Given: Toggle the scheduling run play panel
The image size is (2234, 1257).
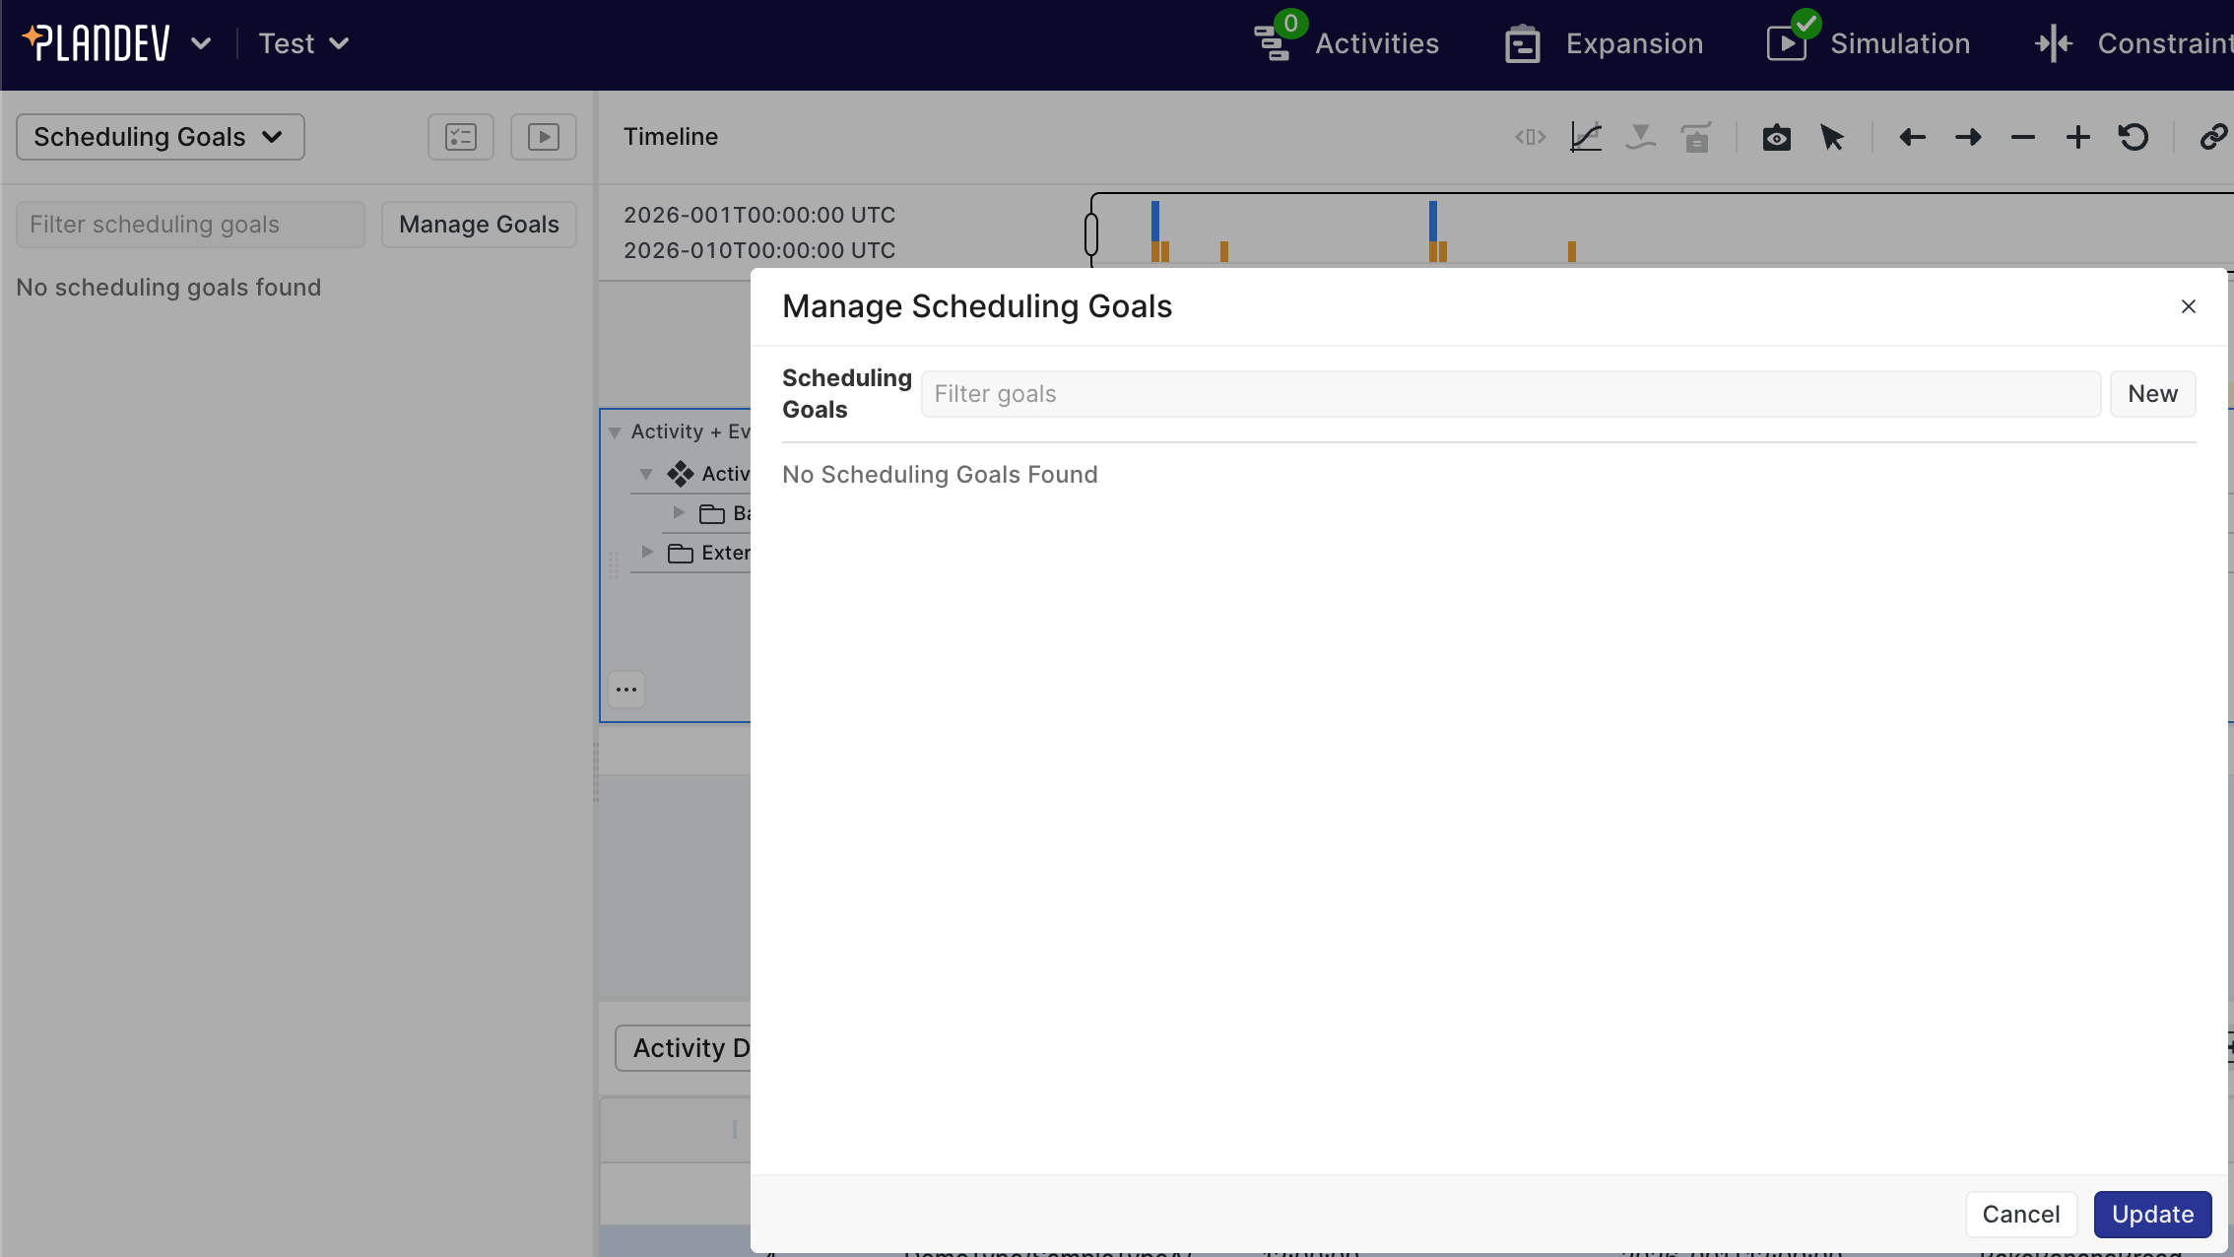Looking at the screenshot, I should pos(543,137).
